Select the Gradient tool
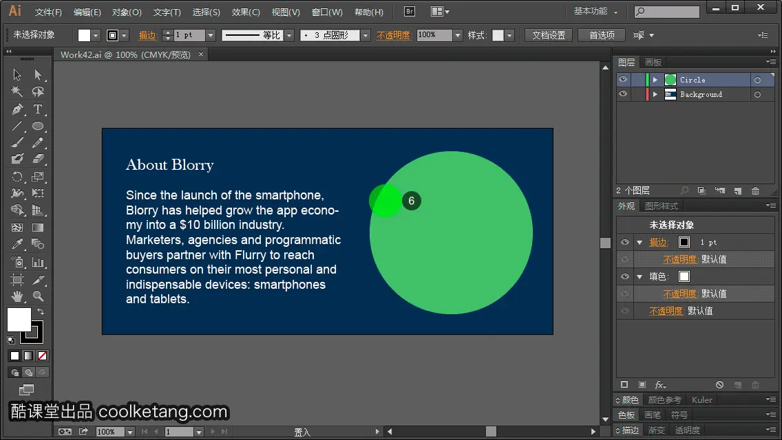 coord(38,228)
